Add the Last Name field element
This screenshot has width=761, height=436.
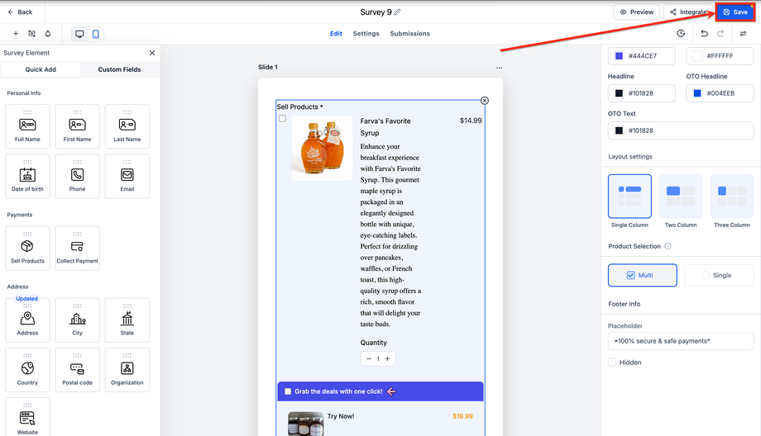pos(127,126)
